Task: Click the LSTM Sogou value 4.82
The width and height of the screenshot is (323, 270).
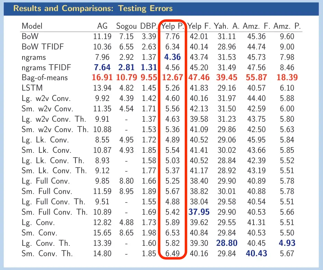Action: pyautogui.click(x=126, y=88)
